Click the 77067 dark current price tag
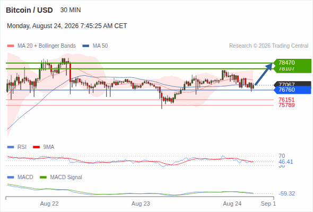The height and width of the screenshot is (212, 313). click(292, 84)
